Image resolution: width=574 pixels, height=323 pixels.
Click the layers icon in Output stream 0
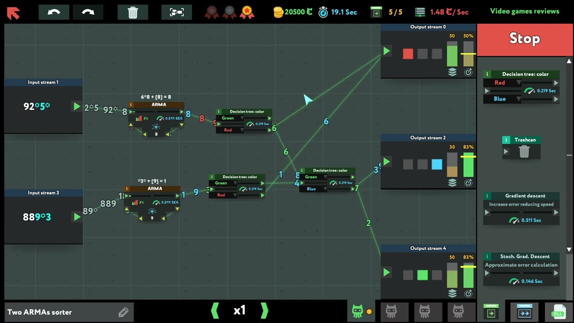coord(452,72)
